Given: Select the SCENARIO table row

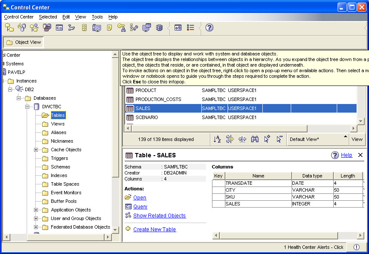Looking at the screenshot, I should tap(241, 117).
